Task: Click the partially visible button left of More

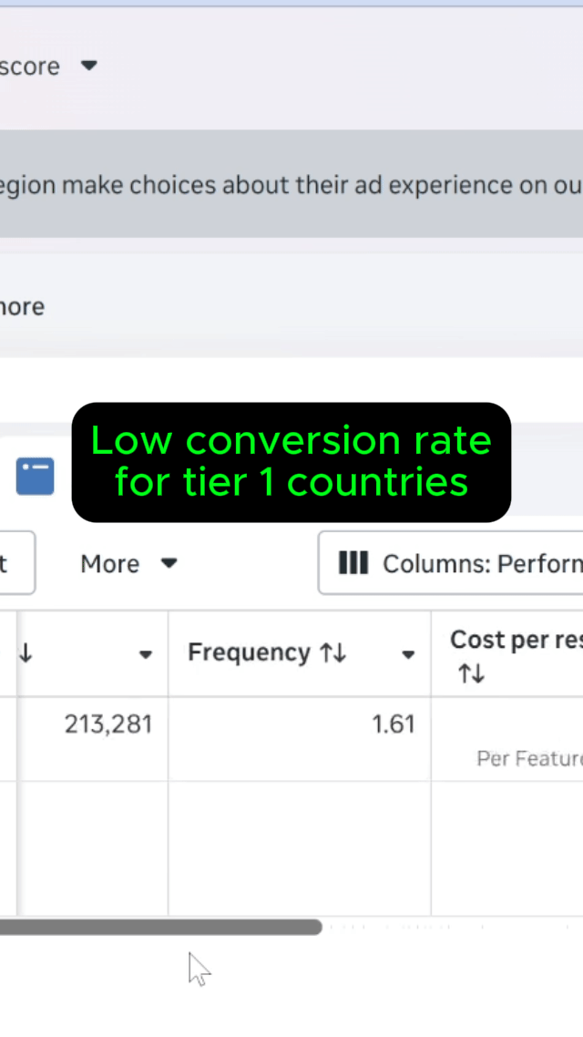Action: (x=14, y=563)
